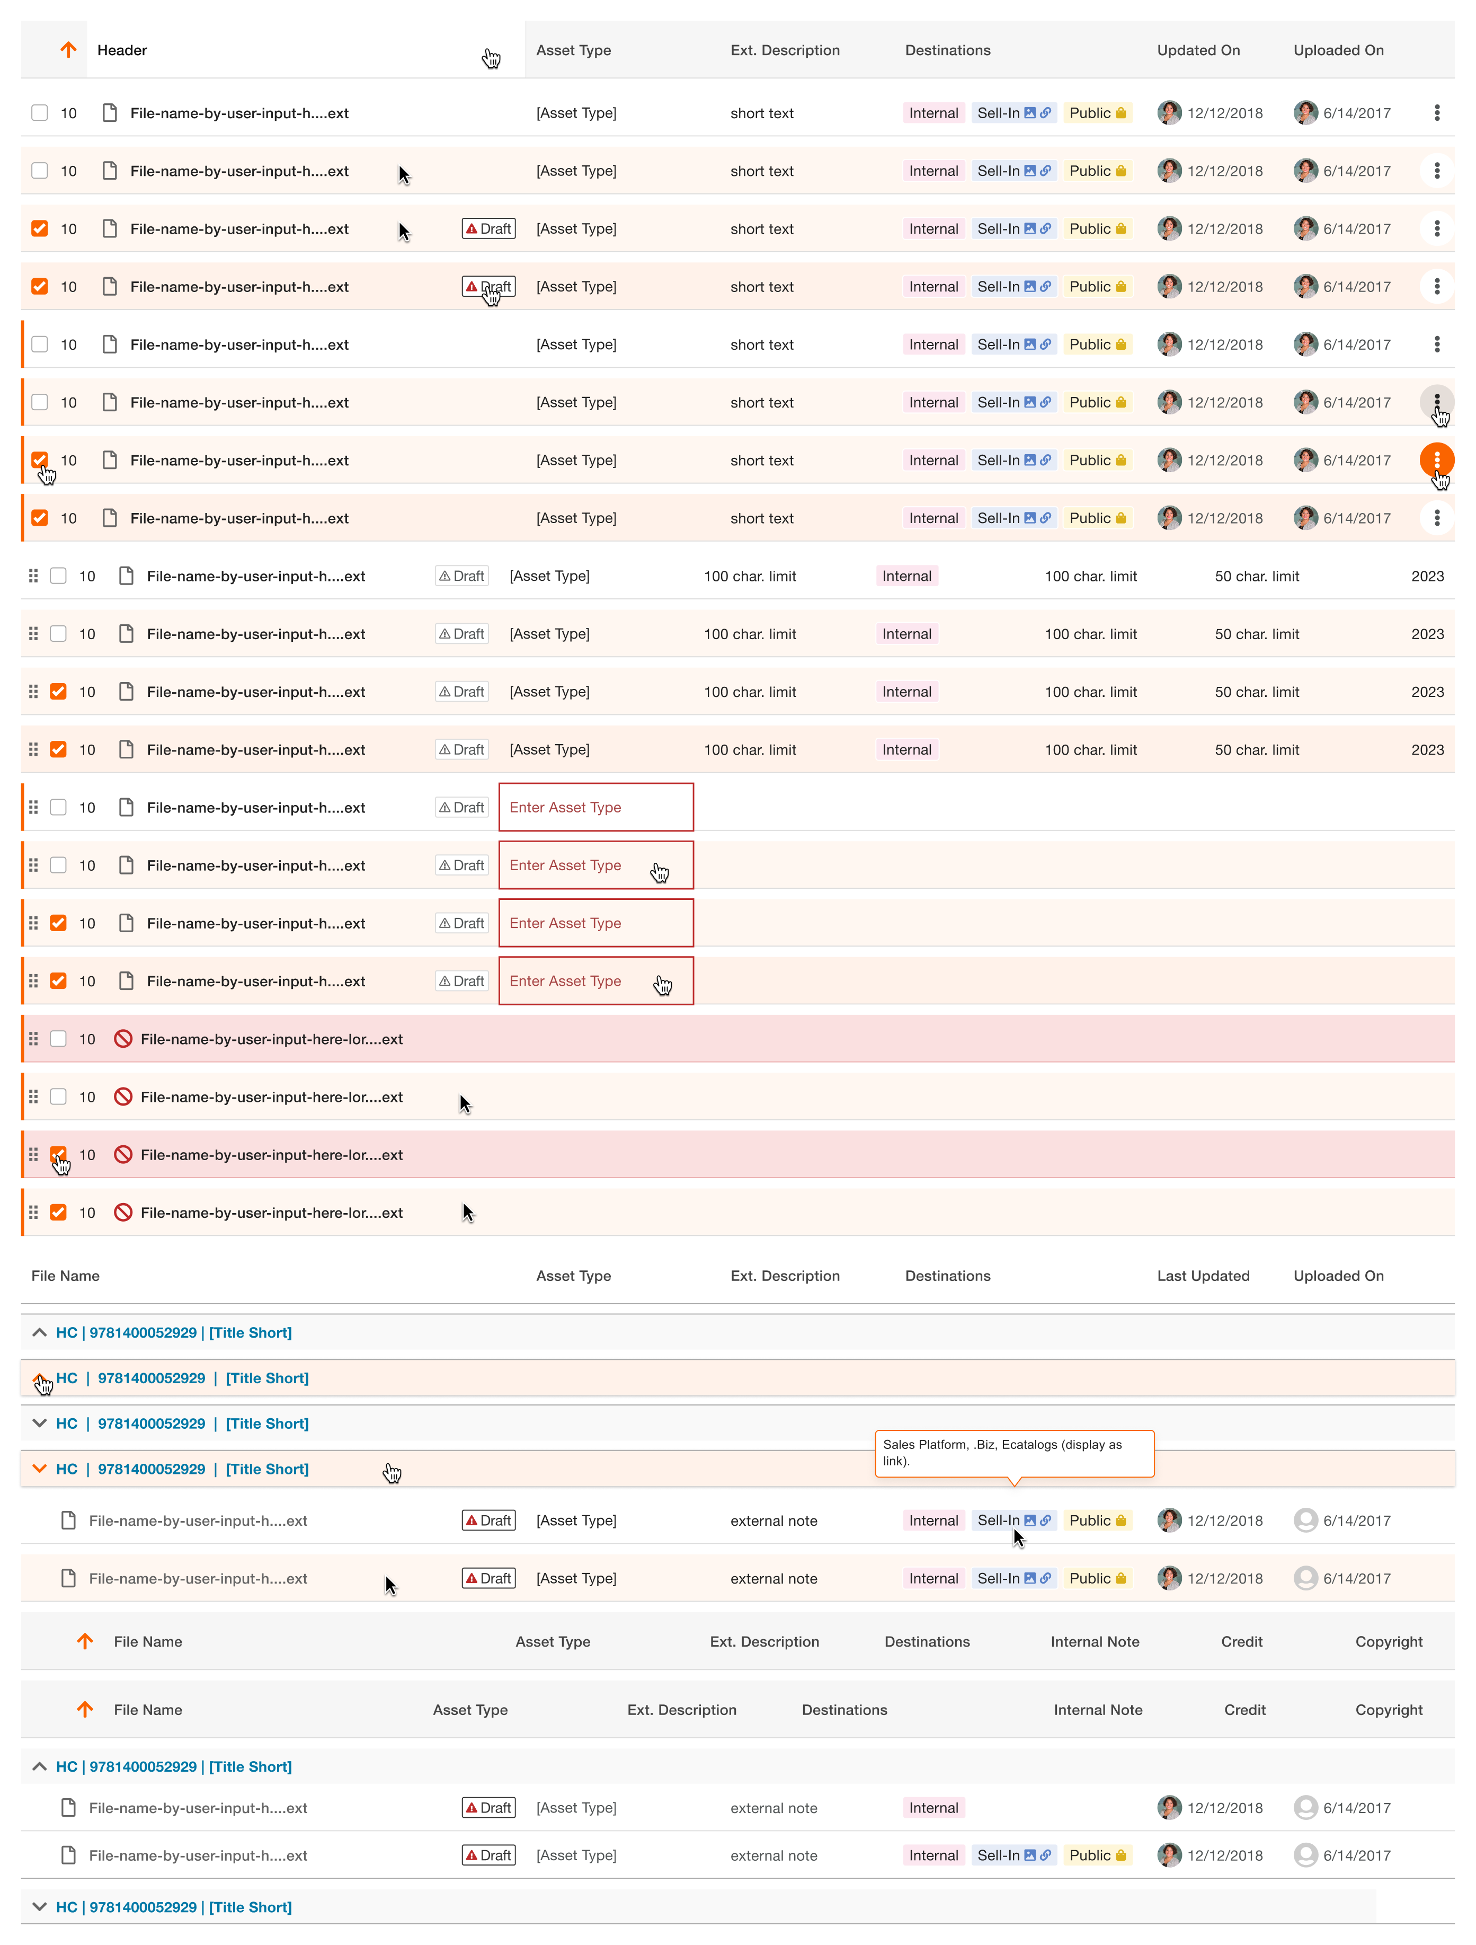This screenshot has height=1945, width=1476.
Task: Click the file icon in the topmost row
Action: pyautogui.click(x=110, y=112)
